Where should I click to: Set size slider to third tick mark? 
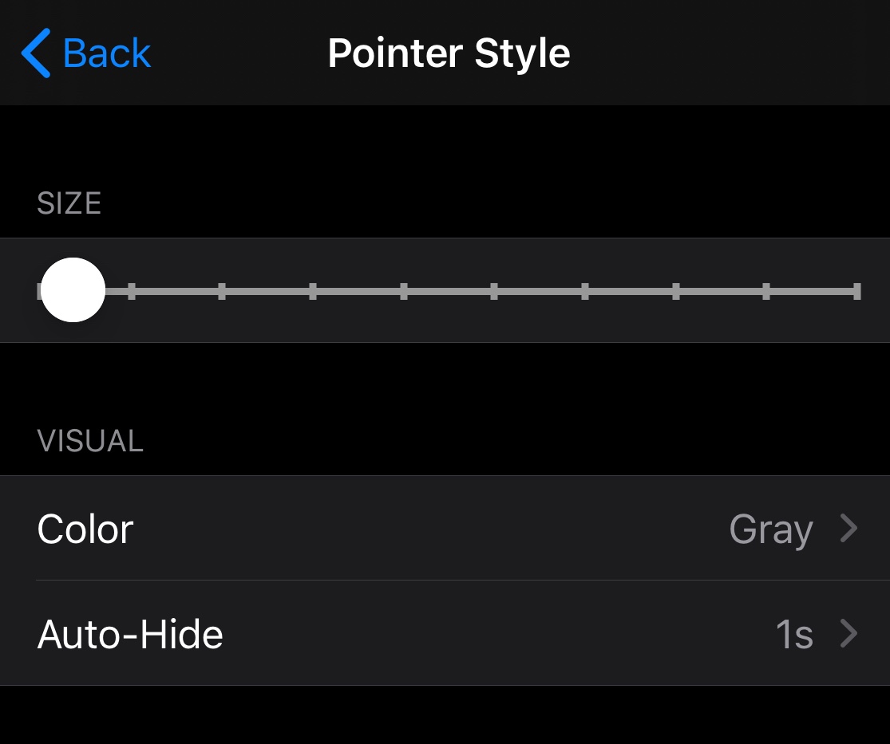click(x=222, y=291)
